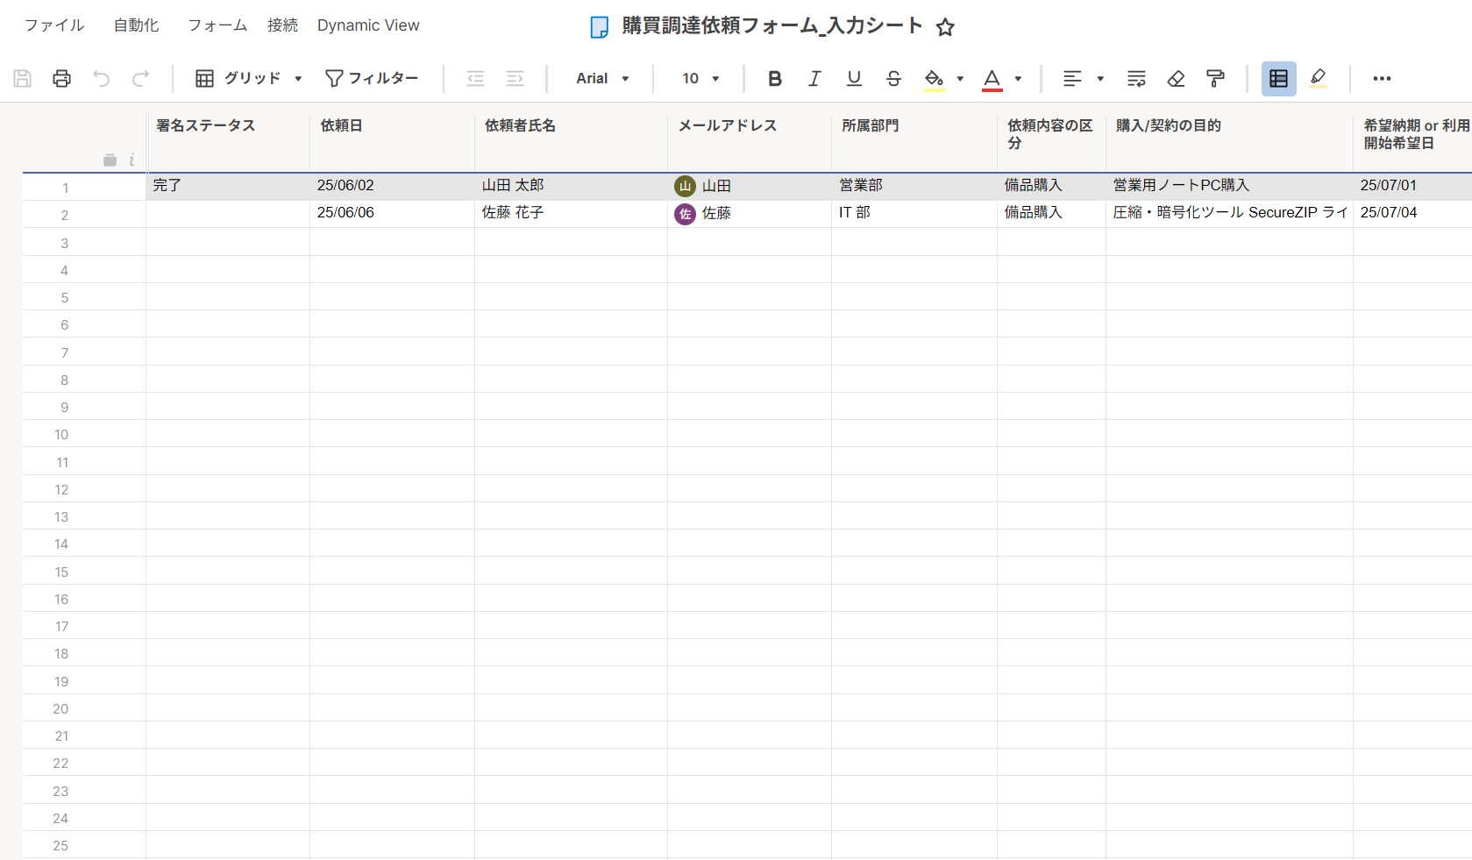
Task: Click the 山田 太郎 name cell
Action: click(x=572, y=186)
